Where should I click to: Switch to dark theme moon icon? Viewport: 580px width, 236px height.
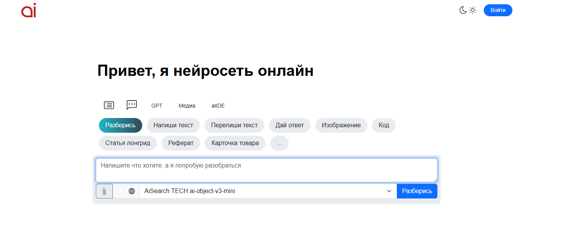tap(463, 10)
